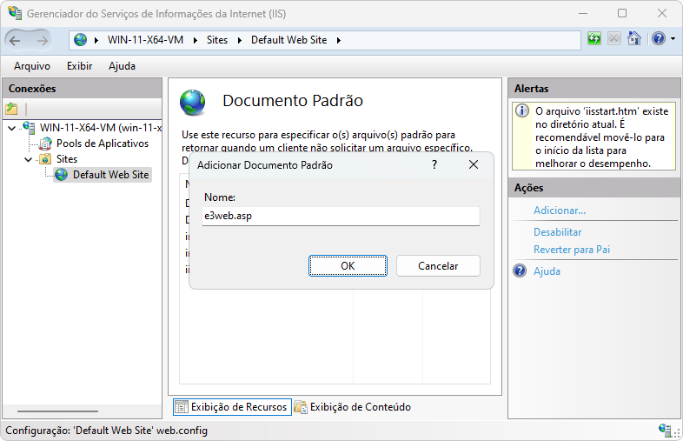Click the Nome text field
The width and height of the screenshot is (683, 441).
click(x=341, y=217)
